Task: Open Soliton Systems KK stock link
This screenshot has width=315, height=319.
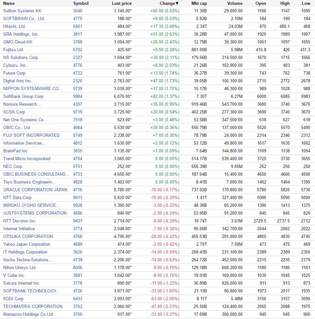Action: point(22,11)
